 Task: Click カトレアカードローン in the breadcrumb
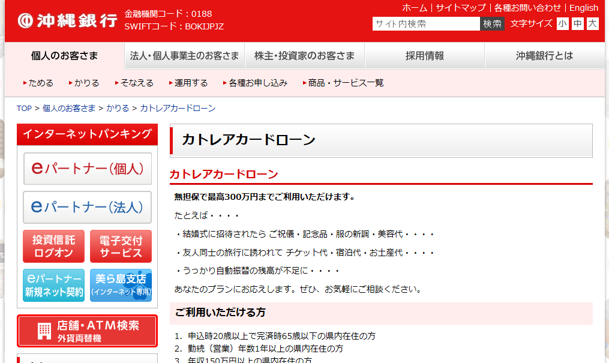coord(178,109)
